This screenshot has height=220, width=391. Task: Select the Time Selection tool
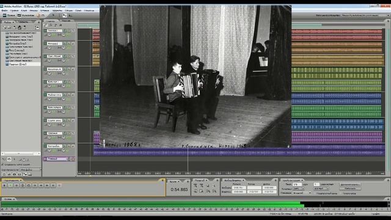(59, 15)
